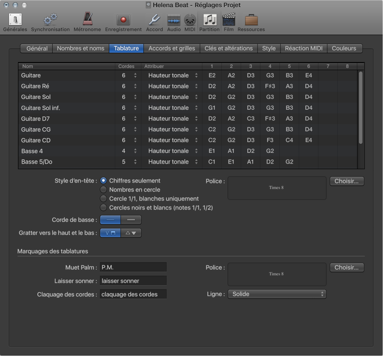Change Cordes stepper for Guitare CG
The height and width of the screenshot is (357, 384).
135,129
